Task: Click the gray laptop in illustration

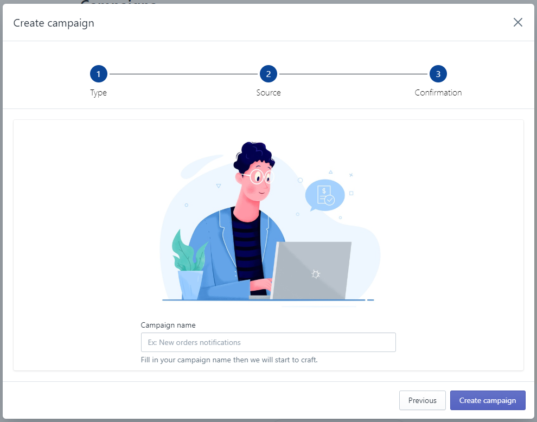Action: click(x=311, y=271)
